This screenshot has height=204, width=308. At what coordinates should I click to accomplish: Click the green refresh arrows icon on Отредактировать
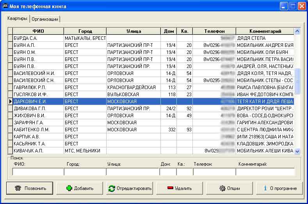[x=112, y=188]
